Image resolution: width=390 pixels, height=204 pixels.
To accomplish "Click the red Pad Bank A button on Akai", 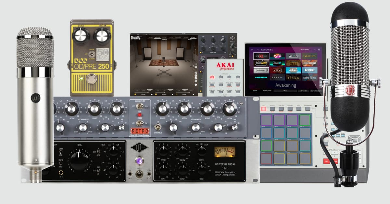I will 212,77.
